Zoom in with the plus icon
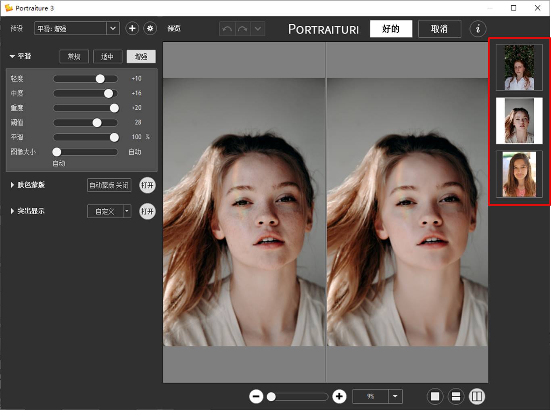The width and height of the screenshot is (551, 410). (x=339, y=397)
